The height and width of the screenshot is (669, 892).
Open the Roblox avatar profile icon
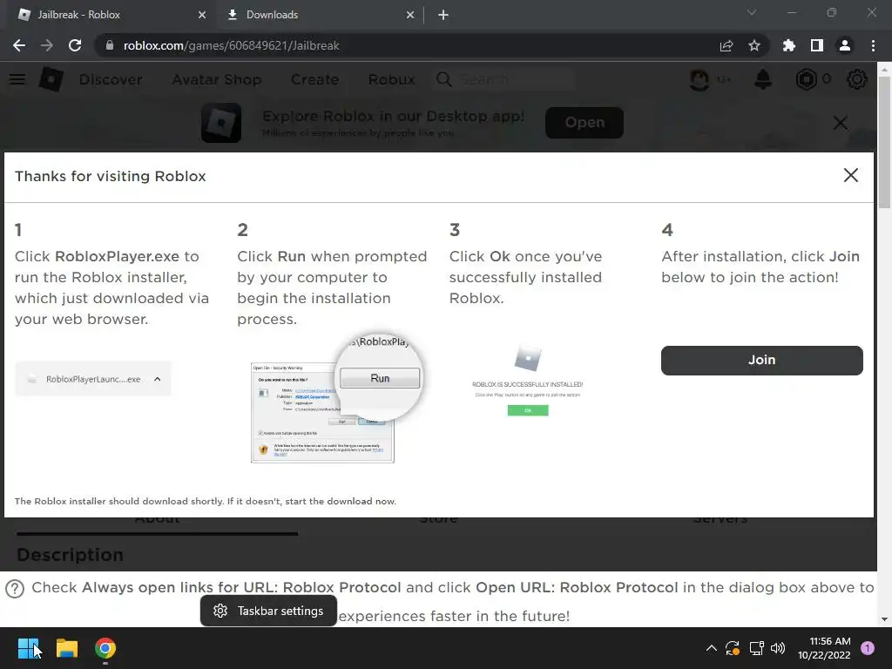pos(699,79)
